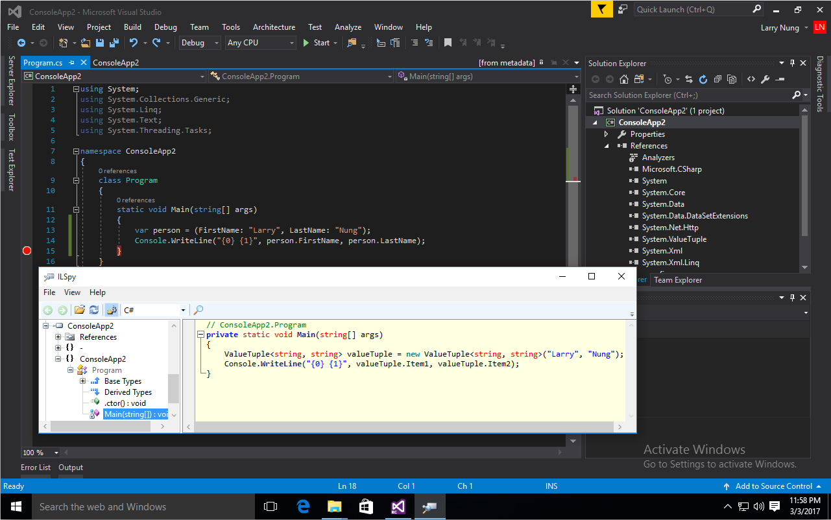The height and width of the screenshot is (520, 831).
Task: Switch to the Team Explorer tab
Action: 677,280
